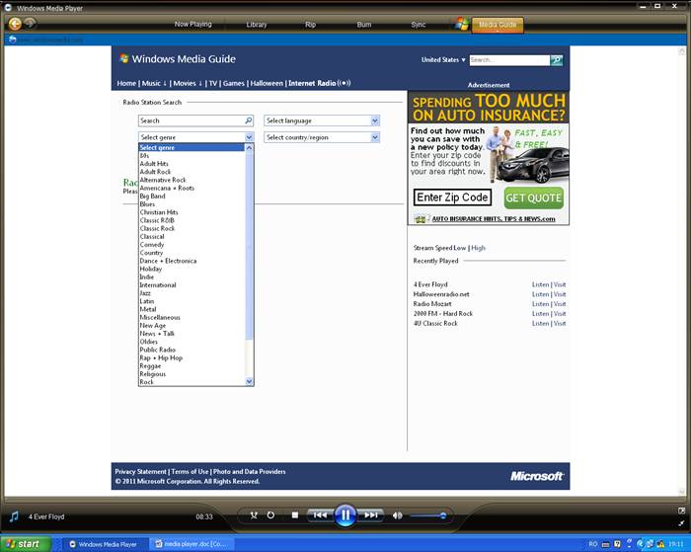Listen to 4 Ever Floyd station
691x552 pixels.
(x=540, y=284)
